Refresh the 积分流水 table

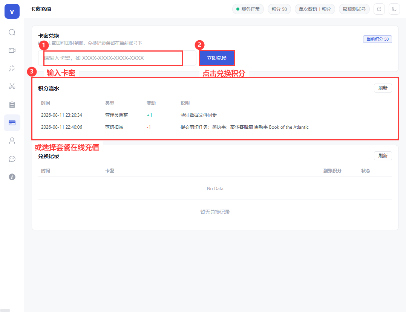383,88
